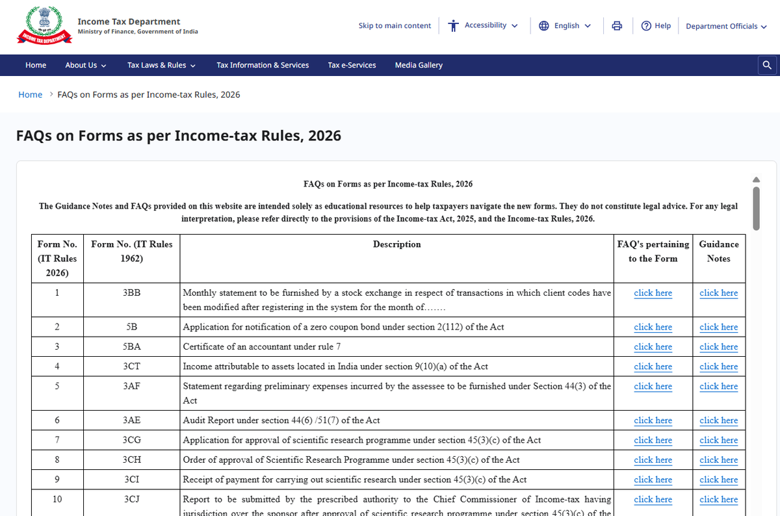Image resolution: width=780 pixels, height=516 pixels.
Task: Open Guidance Notes link for form 3AE
Action: coord(719,420)
